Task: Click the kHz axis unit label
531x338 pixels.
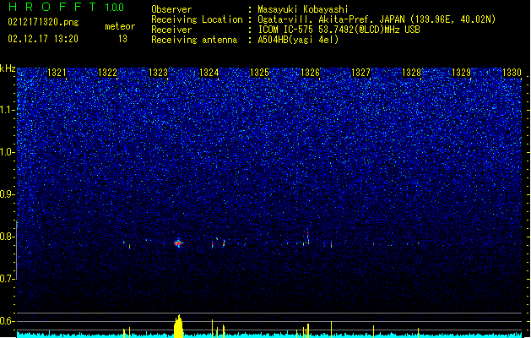Action: coord(8,68)
